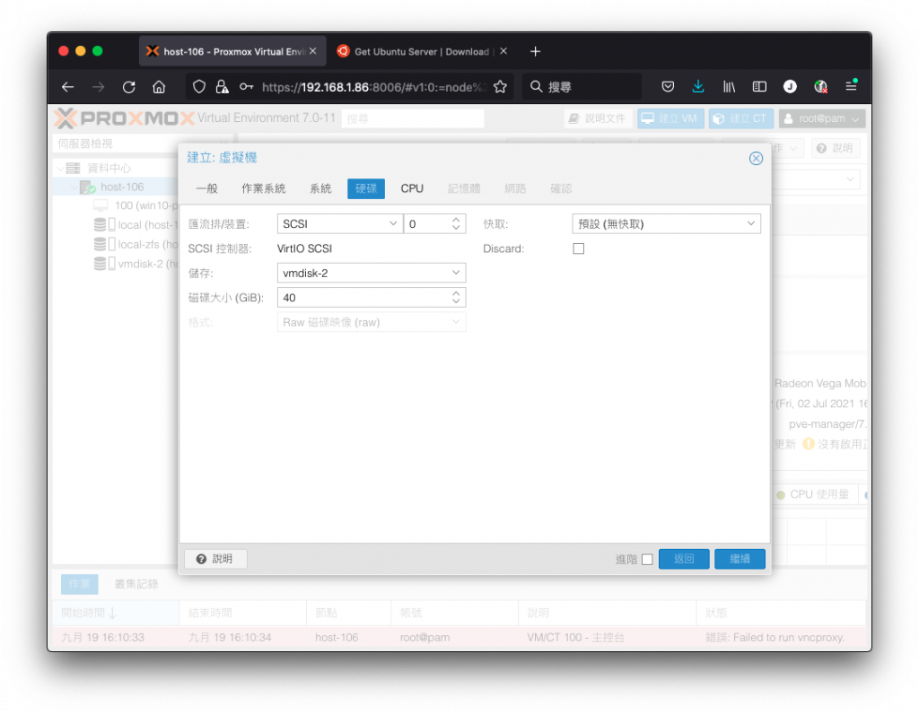Click the 建立 VM button
Viewport: 919px width, 714px height.
click(x=670, y=118)
